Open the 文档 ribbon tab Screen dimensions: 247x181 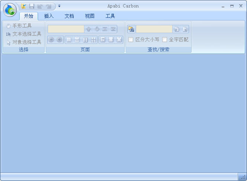point(69,16)
